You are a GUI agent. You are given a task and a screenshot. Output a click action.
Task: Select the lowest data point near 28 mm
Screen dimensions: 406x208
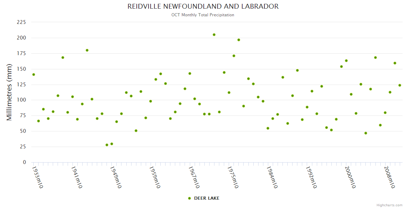[x=107, y=145]
